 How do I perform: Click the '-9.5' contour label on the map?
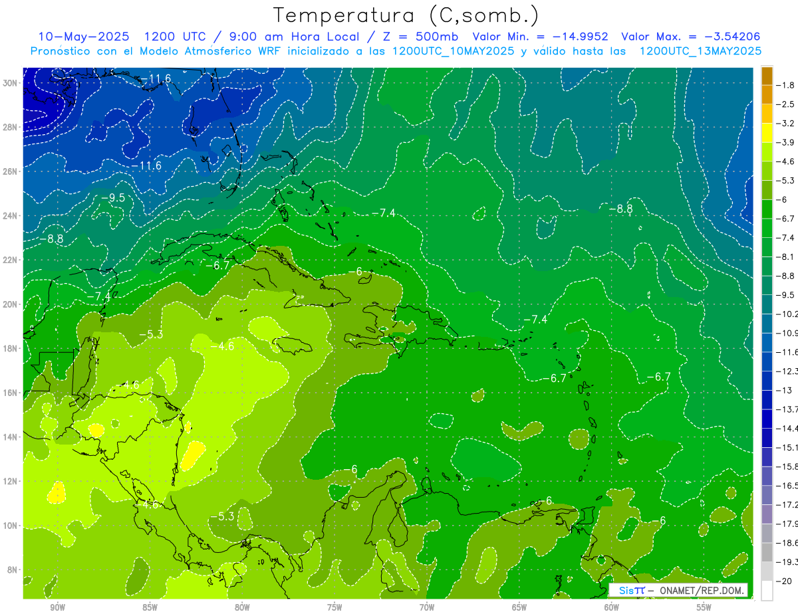point(112,198)
